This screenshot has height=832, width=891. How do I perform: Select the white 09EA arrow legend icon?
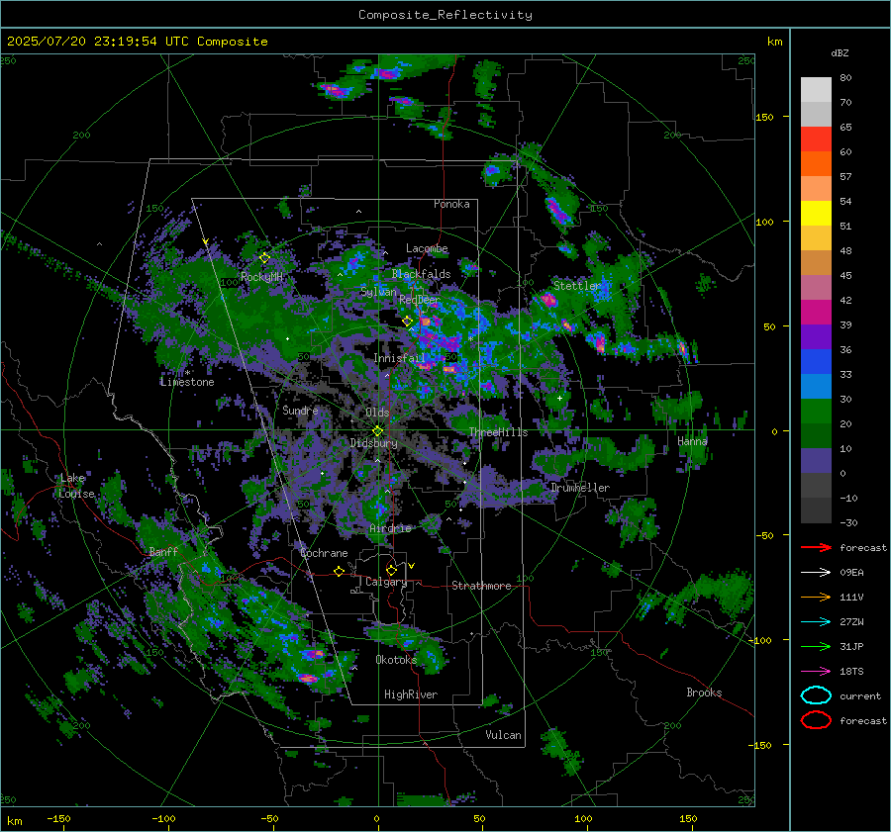[816, 573]
